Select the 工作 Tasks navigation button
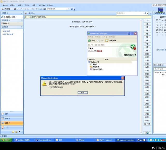166x150 pixels. (x=12, y=127)
